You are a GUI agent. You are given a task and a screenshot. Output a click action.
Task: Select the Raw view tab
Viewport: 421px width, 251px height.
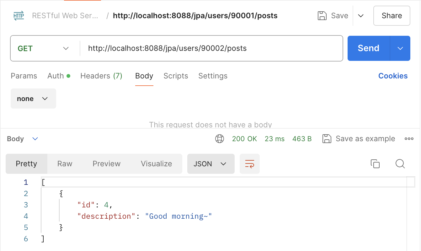[65, 164]
